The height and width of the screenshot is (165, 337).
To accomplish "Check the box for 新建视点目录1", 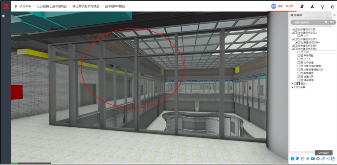I will pos(296,30).
